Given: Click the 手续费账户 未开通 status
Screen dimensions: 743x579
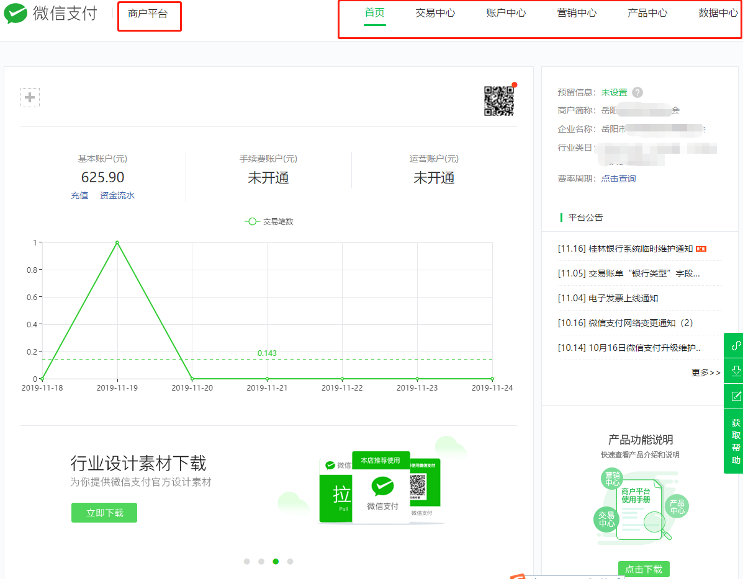Looking at the screenshot, I should pyautogui.click(x=268, y=178).
